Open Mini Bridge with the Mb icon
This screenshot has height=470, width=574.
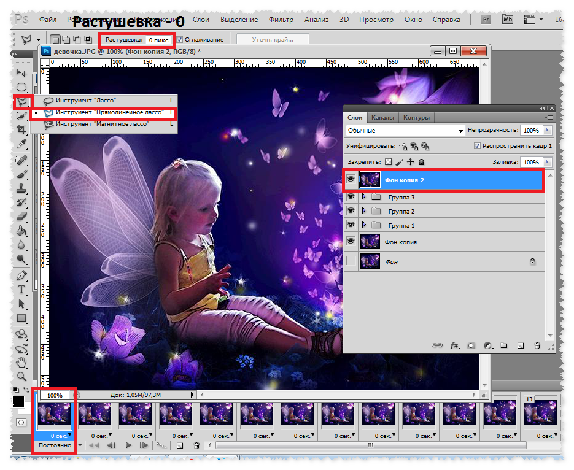pyautogui.click(x=507, y=20)
